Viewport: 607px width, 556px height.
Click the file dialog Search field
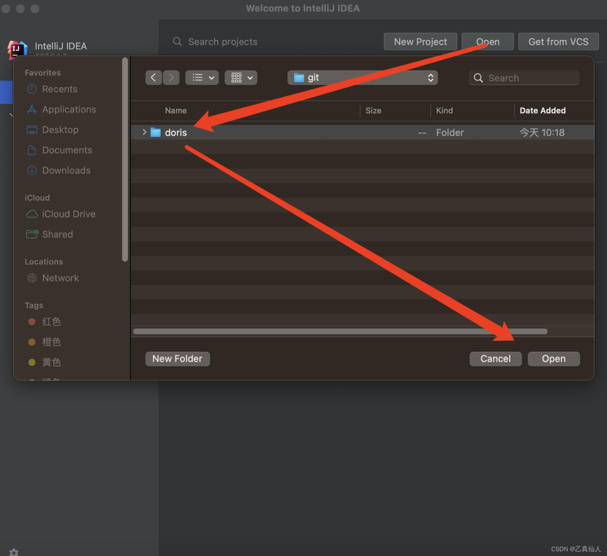(524, 78)
